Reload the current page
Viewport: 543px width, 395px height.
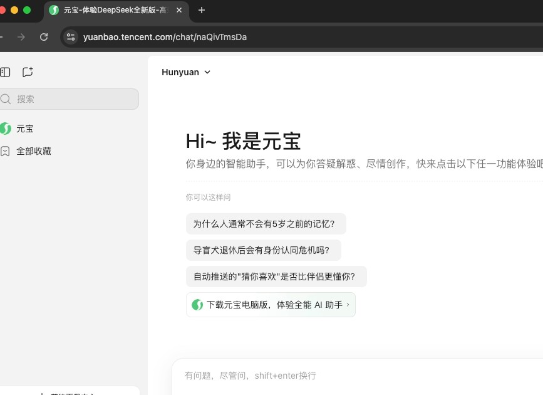(x=44, y=37)
